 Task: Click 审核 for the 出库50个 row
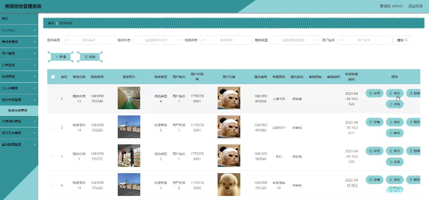pyautogui.click(x=394, y=133)
